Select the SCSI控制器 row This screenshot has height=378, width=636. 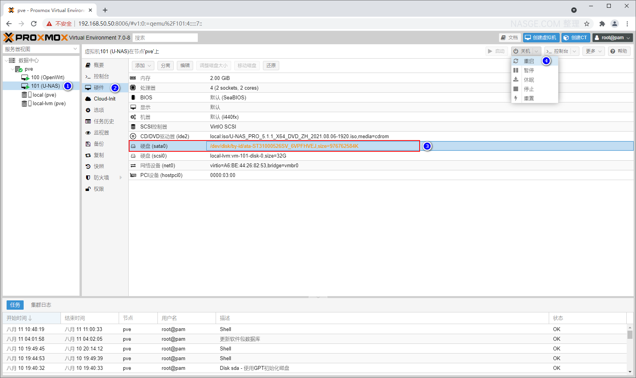pos(381,127)
